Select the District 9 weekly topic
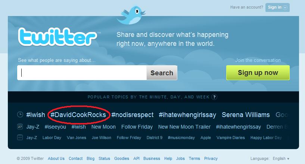Image resolution: width=305 pixels, height=164 pixels. point(155,138)
